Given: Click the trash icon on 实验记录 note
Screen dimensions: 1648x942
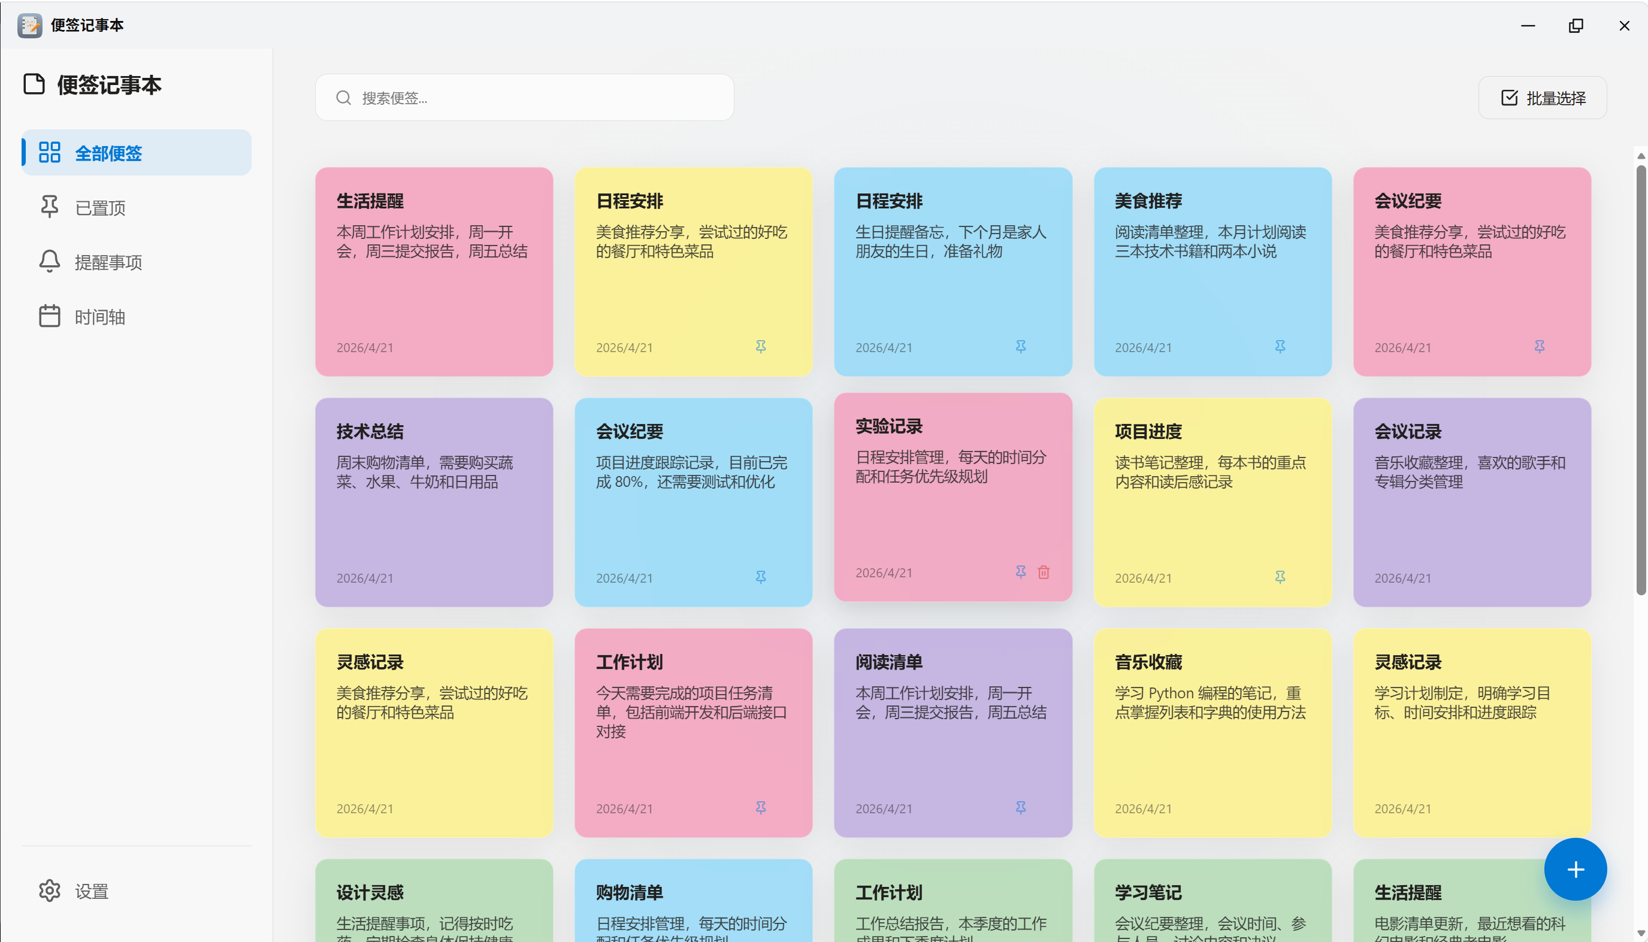Looking at the screenshot, I should click(x=1043, y=572).
